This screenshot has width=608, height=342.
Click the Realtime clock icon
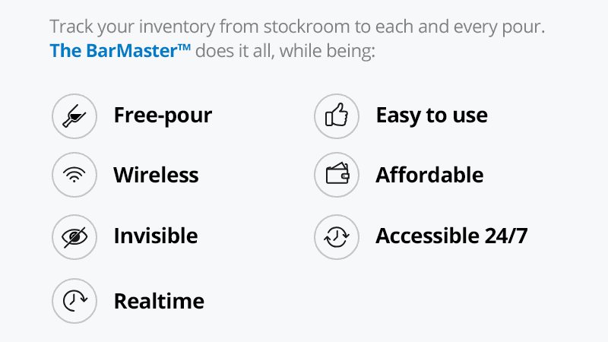(x=74, y=301)
